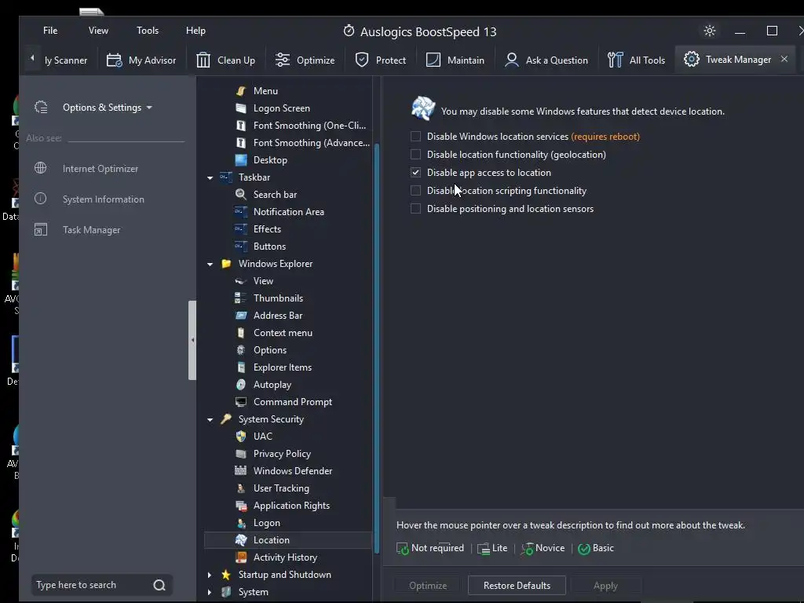Open the Activity History icon
804x603 pixels.
click(x=241, y=557)
